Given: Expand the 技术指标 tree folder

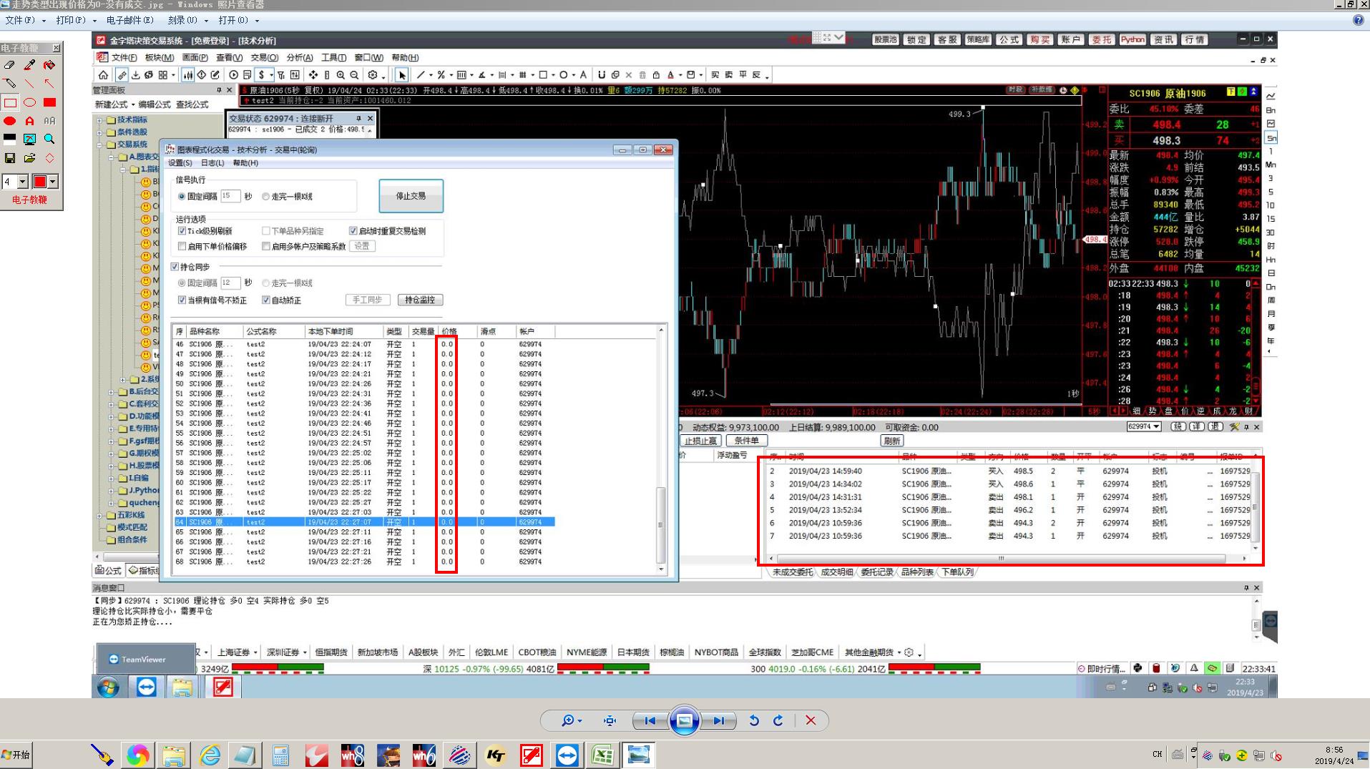Looking at the screenshot, I should point(99,120).
